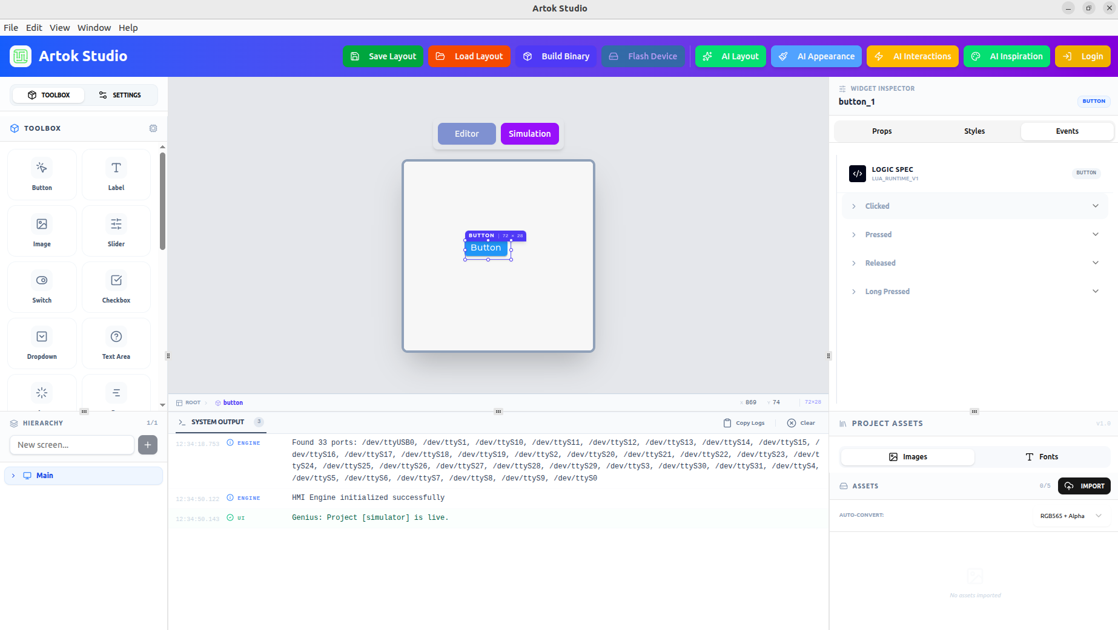
Task: Expand the Long Pressed event section
Action: click(973, 291)
